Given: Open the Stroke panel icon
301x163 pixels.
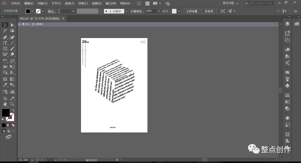Looking at the screenshot, I should (x=287, y=95).
